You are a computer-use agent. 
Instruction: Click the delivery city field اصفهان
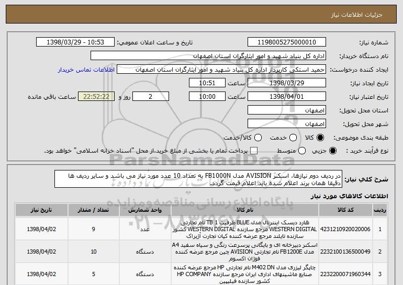(287, 124)
